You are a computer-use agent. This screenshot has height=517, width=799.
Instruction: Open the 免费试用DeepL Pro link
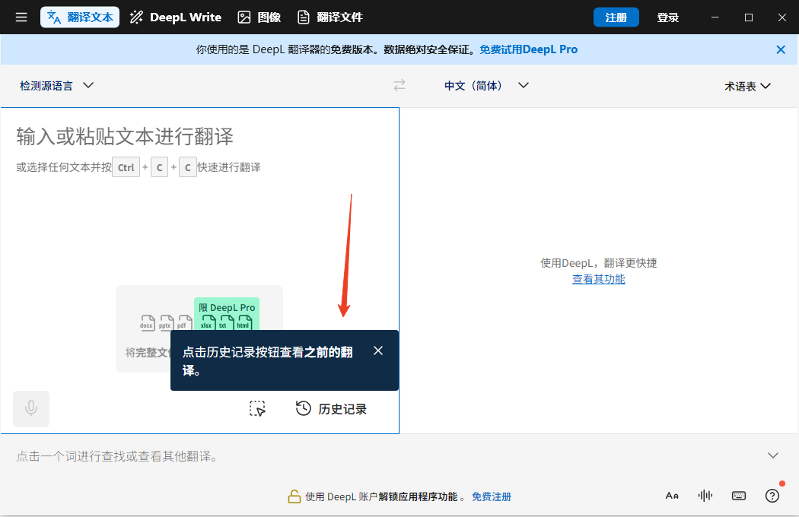(x=528, y=49)
